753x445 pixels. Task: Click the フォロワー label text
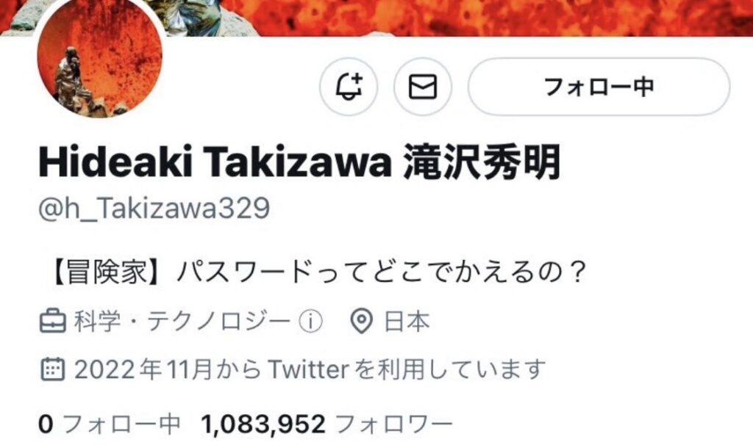coord(394,424)
